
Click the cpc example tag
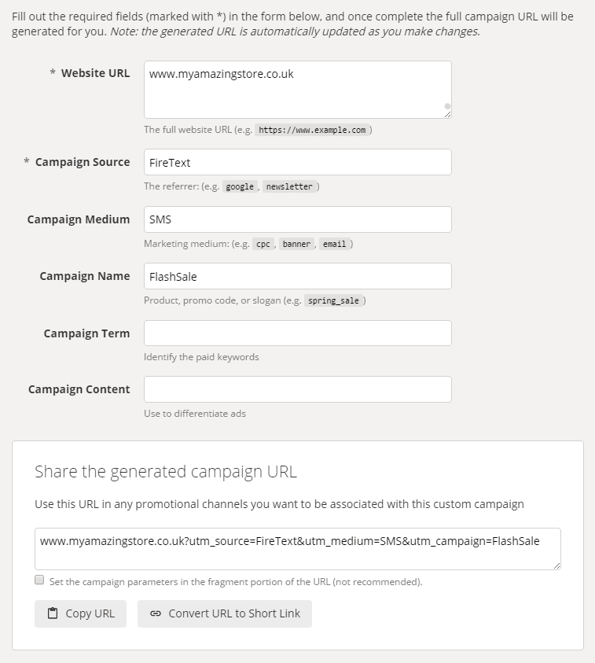263,244
